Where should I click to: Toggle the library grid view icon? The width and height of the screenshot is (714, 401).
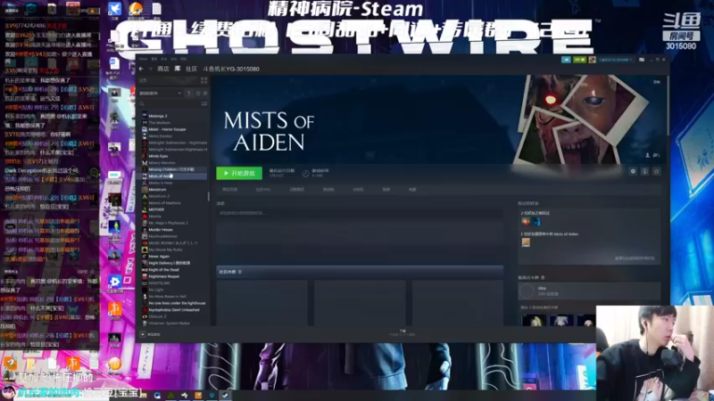point(204,80)
